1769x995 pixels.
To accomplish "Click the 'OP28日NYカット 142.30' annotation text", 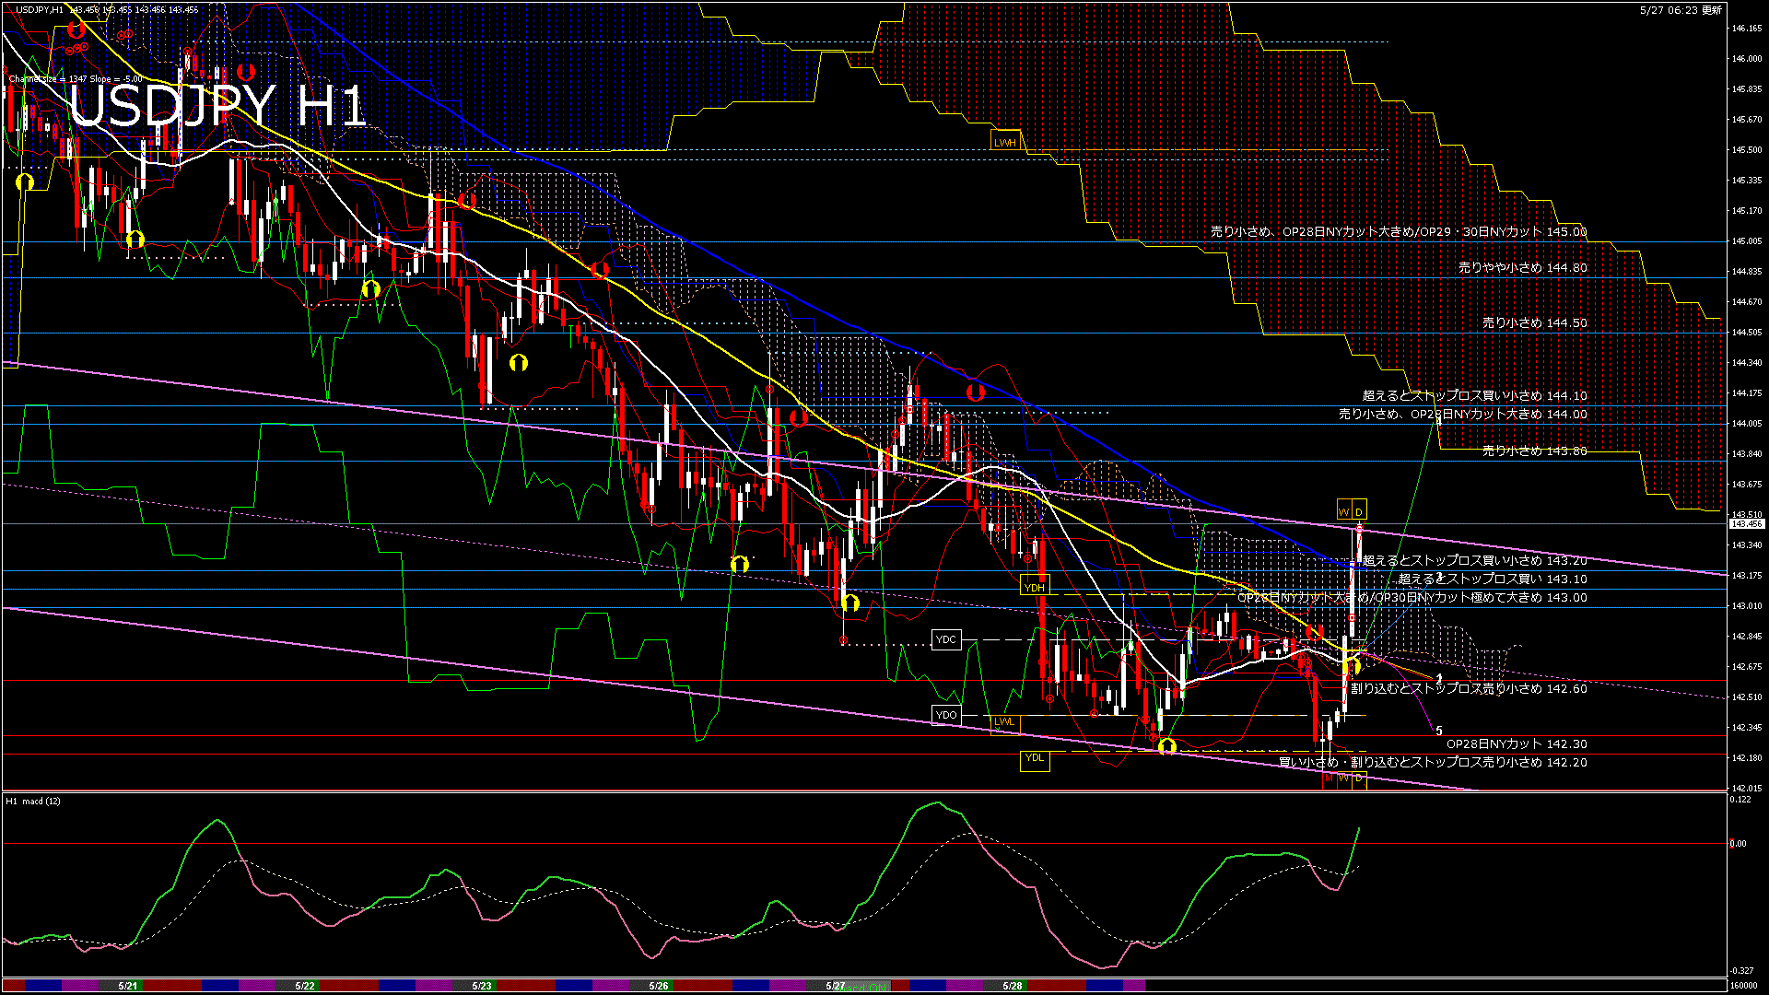I will click(1516, 744).
